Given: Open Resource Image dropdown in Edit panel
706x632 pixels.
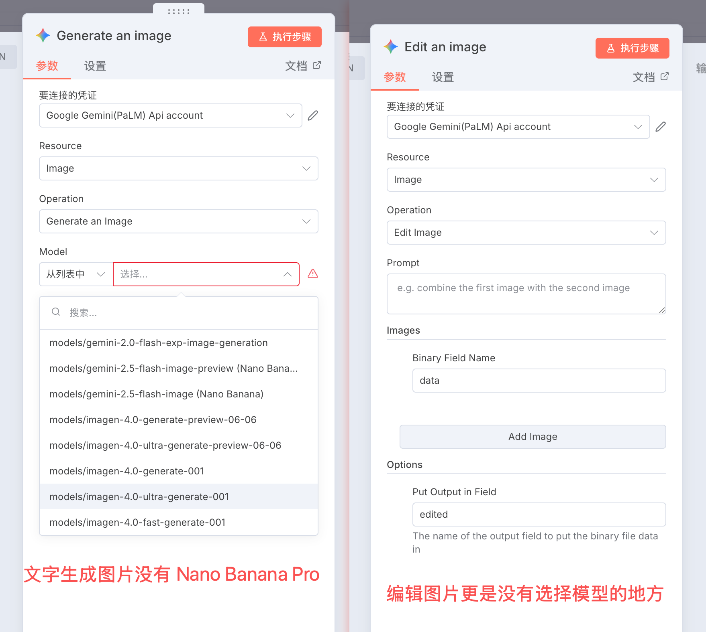Looking at the screenshot, I should pyautogui.click(x=526, y=180).
